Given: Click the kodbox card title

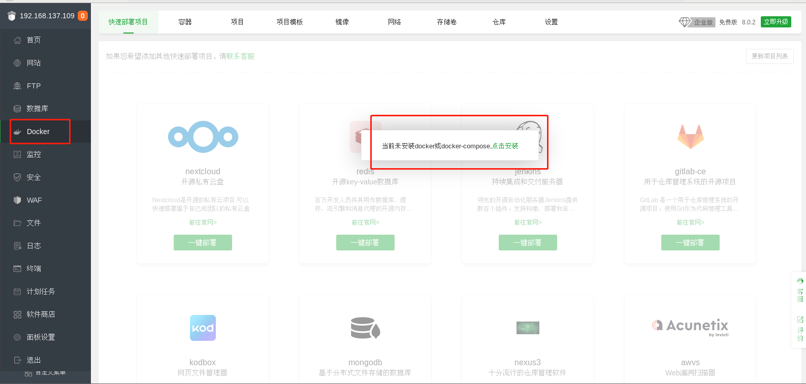Looking at the screenshot, I should click(x=203, y=363).
